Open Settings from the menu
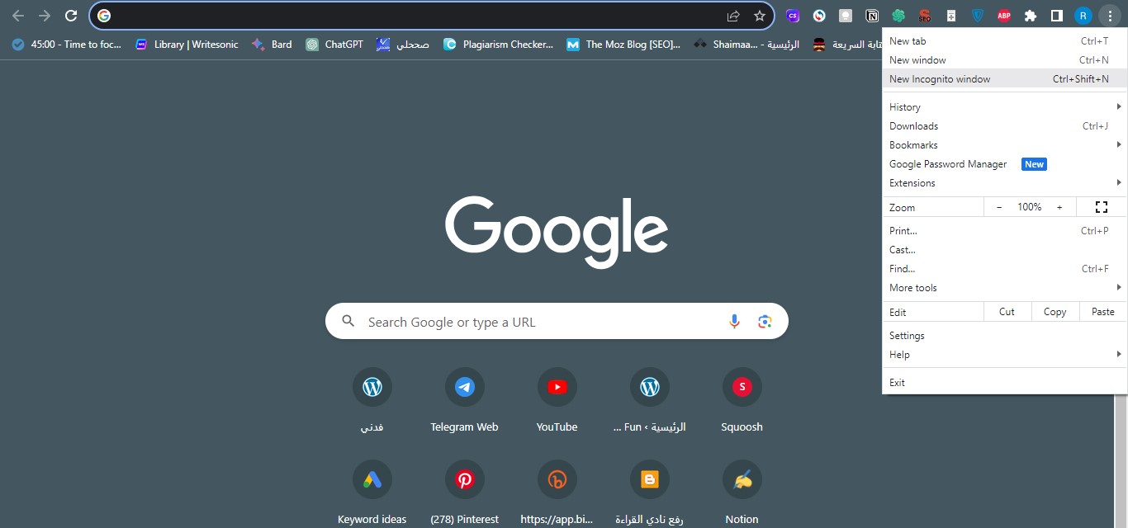 coord(1005,336)
